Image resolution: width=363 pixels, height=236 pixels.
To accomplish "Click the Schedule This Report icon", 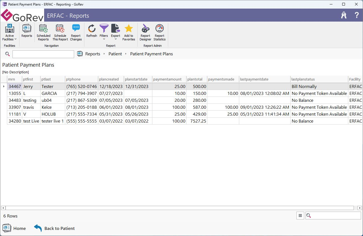I will coord(60,32).
